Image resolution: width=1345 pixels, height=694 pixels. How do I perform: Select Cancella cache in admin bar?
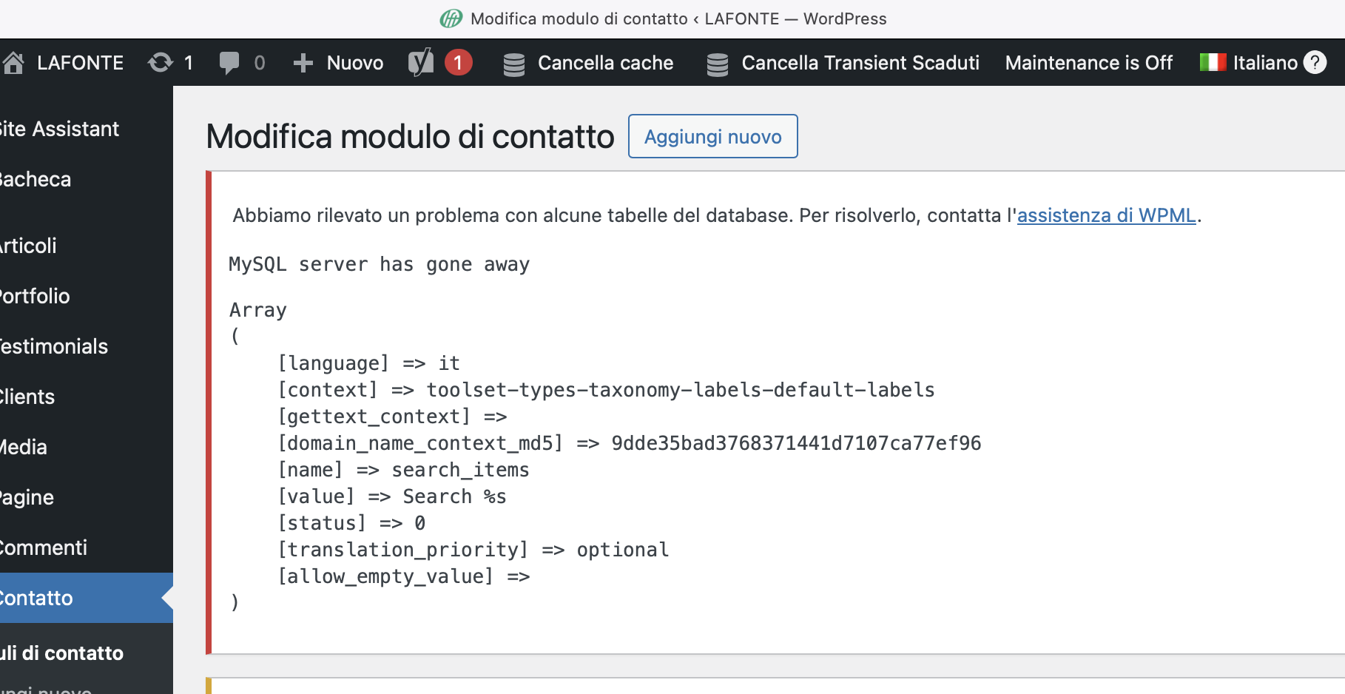[x=605, y=63]
